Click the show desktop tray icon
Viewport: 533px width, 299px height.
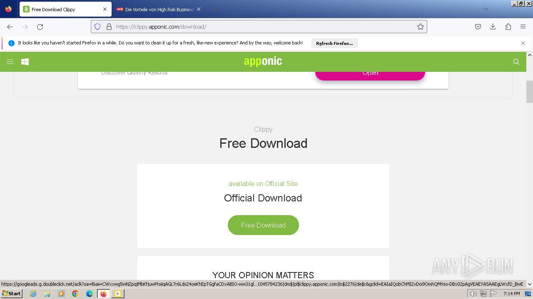coord(528,294)
